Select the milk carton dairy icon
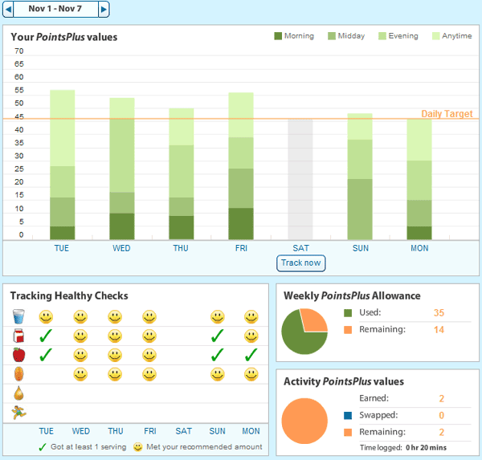 (x=18, y=336)
